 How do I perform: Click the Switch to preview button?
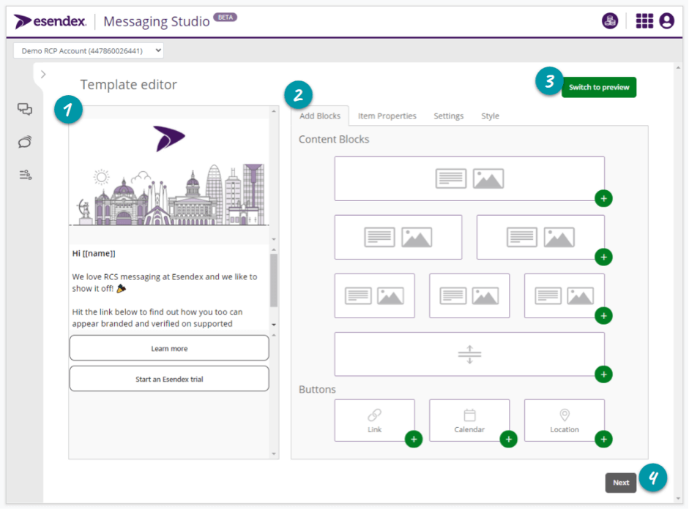[x=599, y=87]
